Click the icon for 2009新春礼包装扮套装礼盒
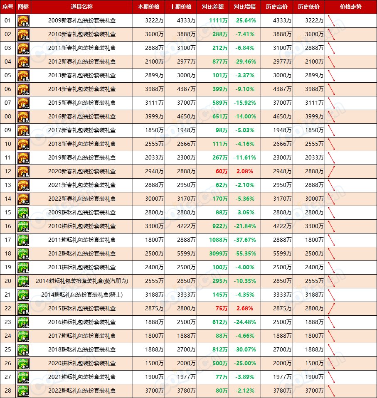Screen dimensions: 377x398 coord(23,21)
